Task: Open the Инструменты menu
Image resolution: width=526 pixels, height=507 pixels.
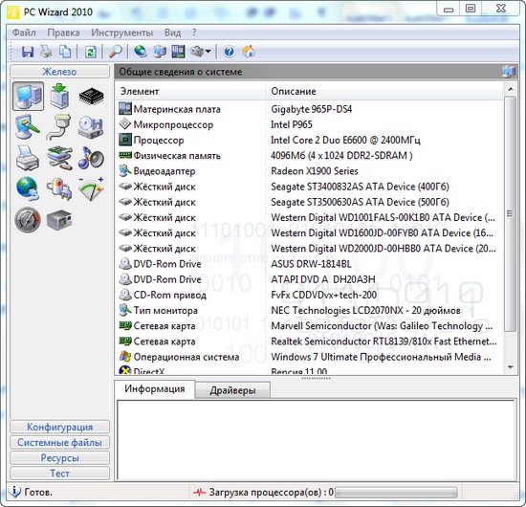Action: click(122, 33)
